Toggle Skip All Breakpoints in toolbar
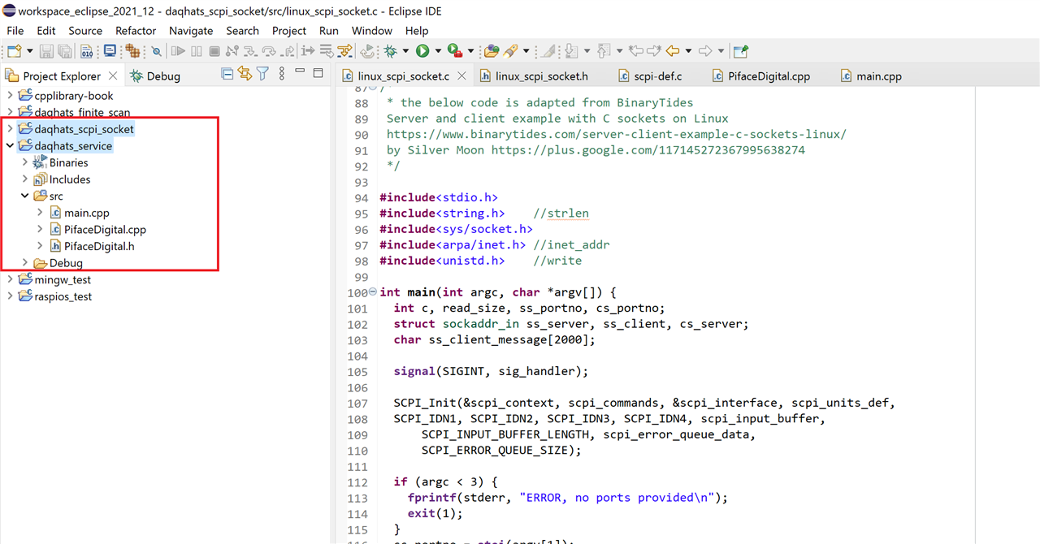 (156, 51)
